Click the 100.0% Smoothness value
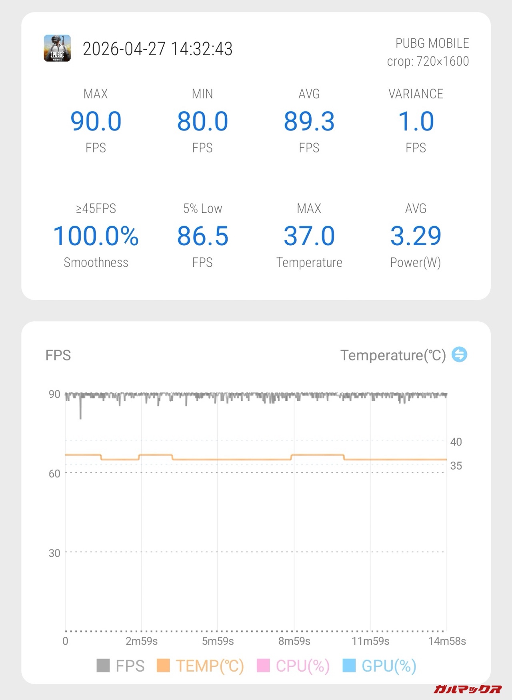 tap(96, 236)
